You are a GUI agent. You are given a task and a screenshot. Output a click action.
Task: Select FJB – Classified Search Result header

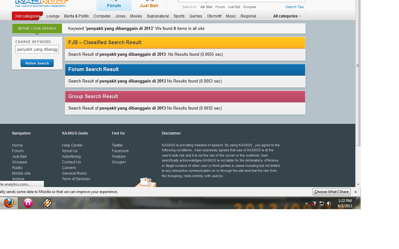(x=185, y=43)
